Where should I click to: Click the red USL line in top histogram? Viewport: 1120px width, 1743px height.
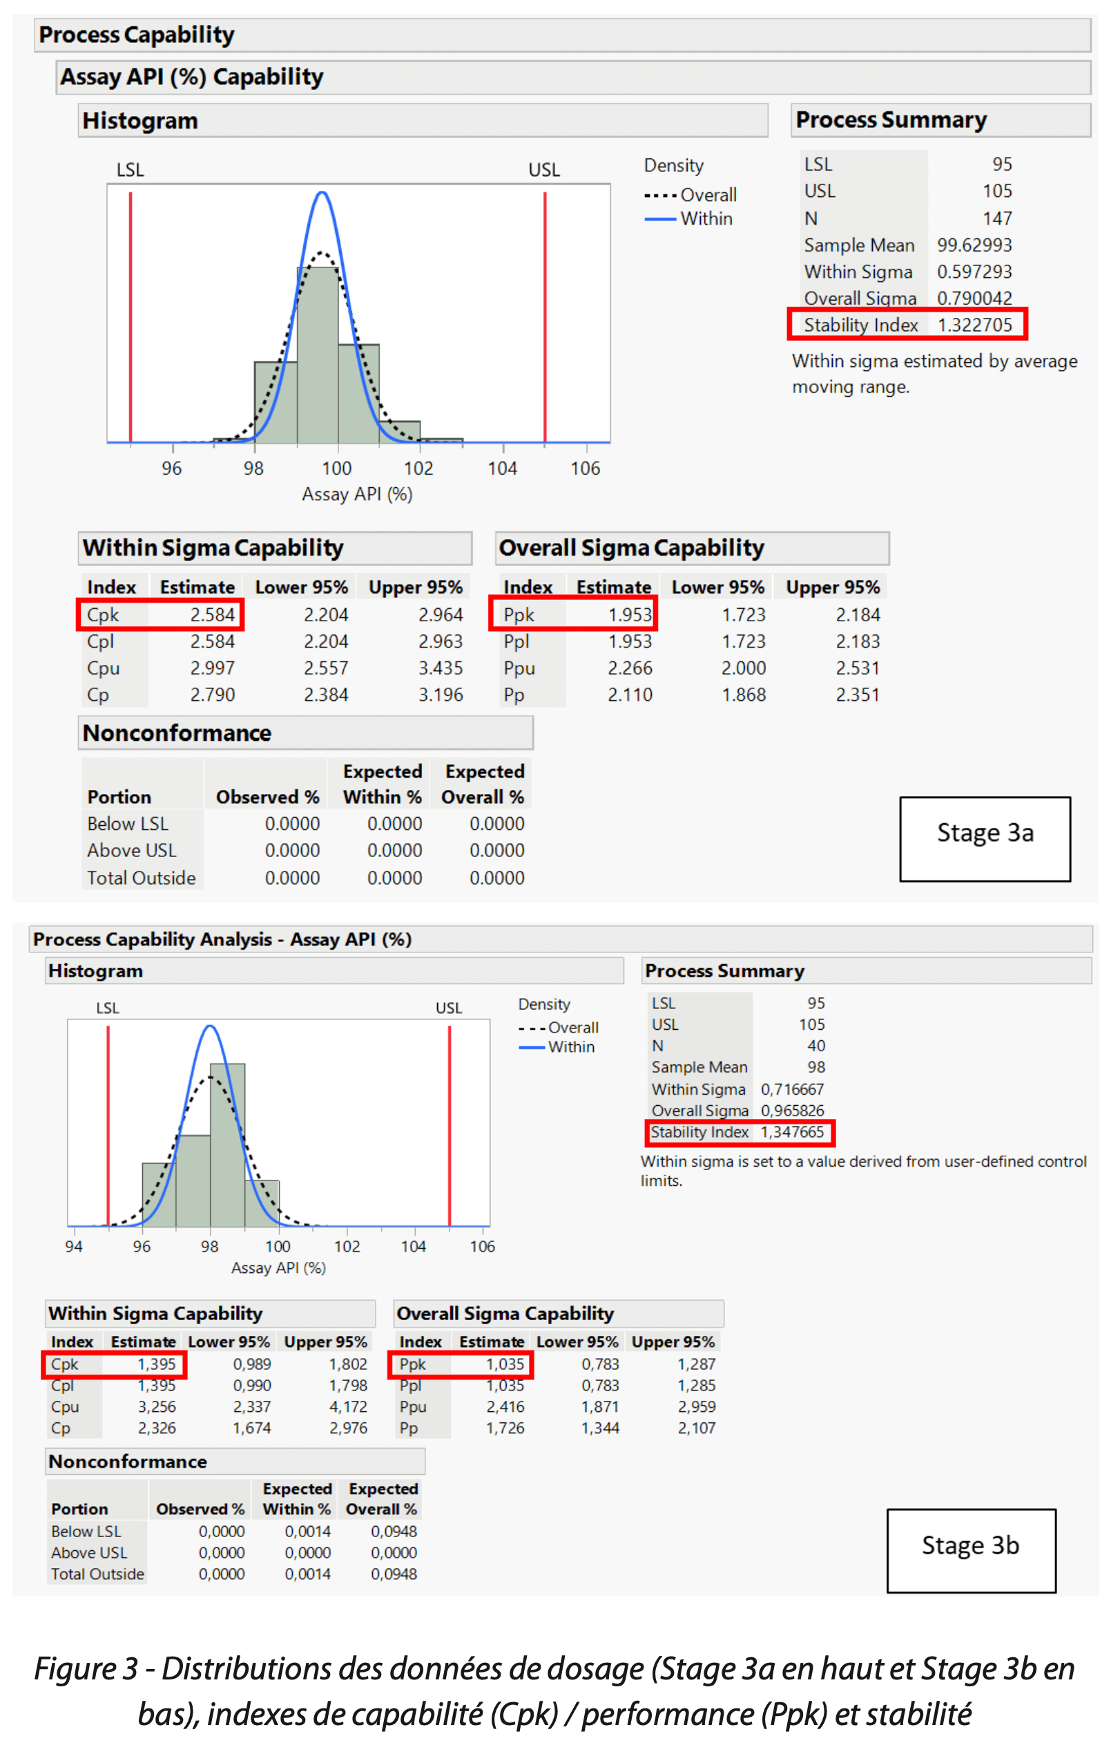coord(545,317)
